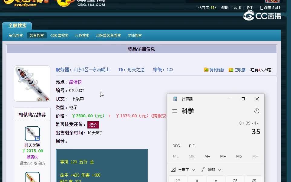
Task: Click the calculator CE key
Action: click(x=235, y=180)
